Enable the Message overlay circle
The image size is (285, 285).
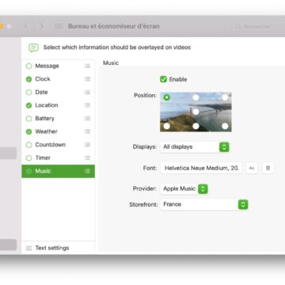pos(28,66)
